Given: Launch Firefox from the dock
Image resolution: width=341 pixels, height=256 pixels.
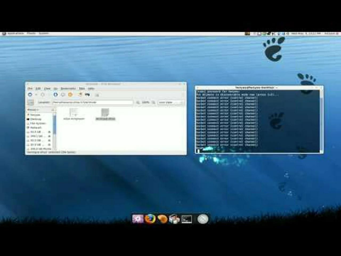Looking at the screenshot, I should pos(150,219).
